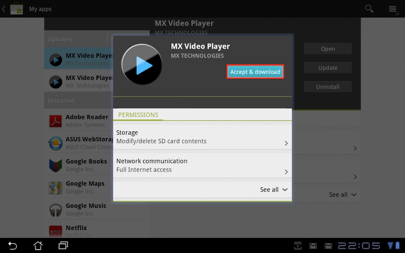Tap the Google Books icon

point(55,165)
